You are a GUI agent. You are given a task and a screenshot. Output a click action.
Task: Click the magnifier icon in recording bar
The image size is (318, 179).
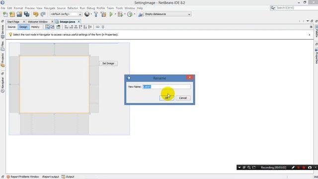[x=249, y=168]
